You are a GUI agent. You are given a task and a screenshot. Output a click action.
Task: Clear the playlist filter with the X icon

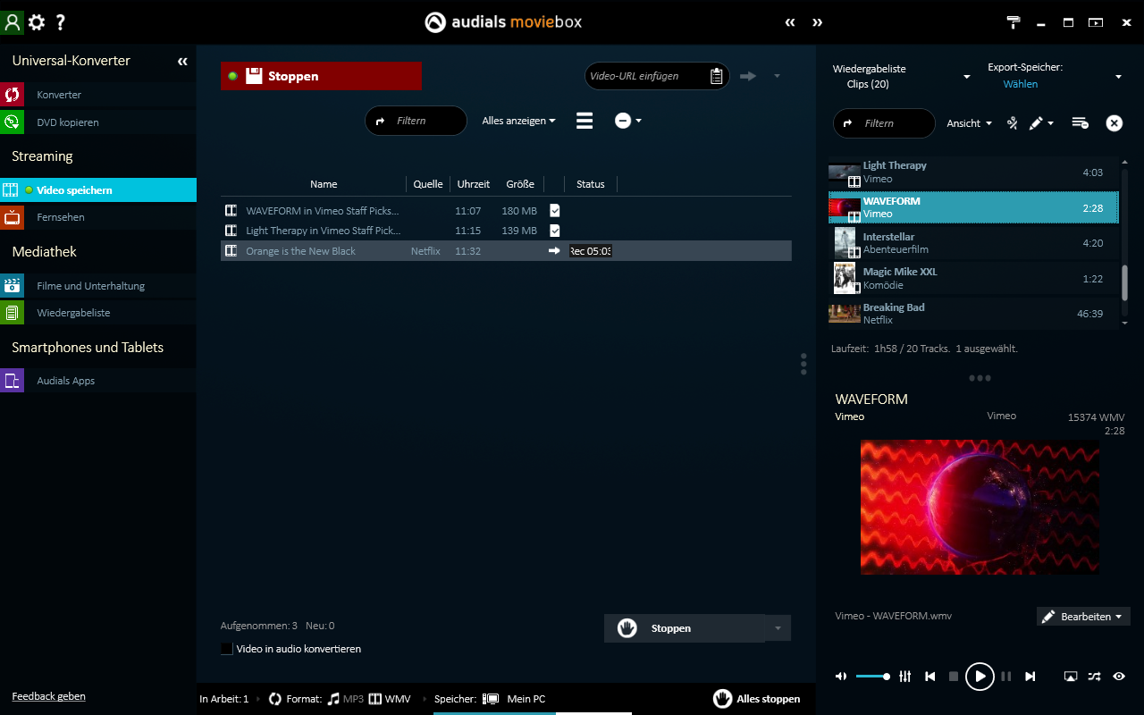[x=1115, y=123]
